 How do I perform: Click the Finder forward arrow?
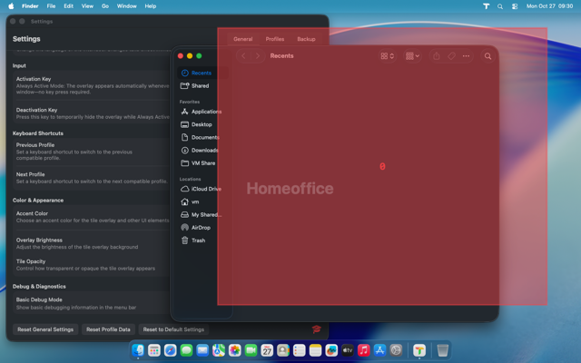(258, 56)
